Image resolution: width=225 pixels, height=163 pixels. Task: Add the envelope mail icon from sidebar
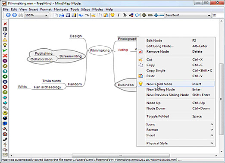[x=5, y=155]
